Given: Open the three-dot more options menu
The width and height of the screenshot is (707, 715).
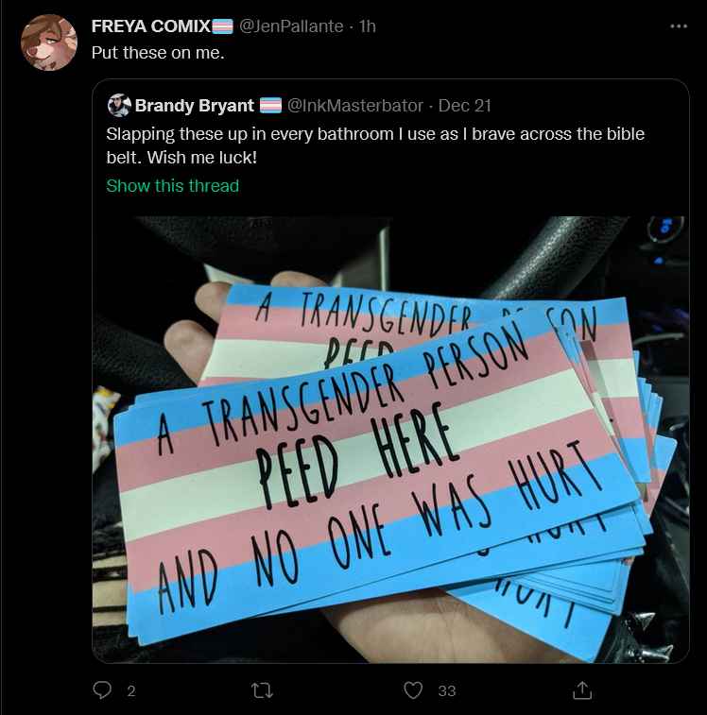Looking at the screenshot, I should click(679, 26).
